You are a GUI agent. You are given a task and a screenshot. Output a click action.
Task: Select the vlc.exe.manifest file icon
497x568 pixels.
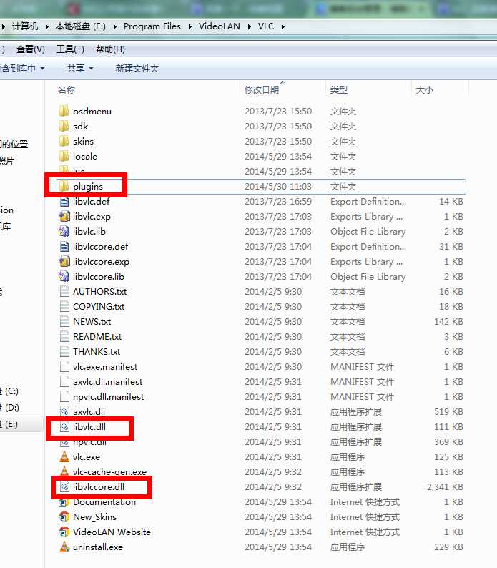pos(64,366)
